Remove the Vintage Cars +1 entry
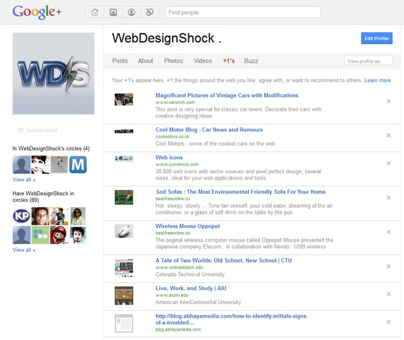Image resolution: width=404 pixels, height=340 pixels. (x=388, y=101)
